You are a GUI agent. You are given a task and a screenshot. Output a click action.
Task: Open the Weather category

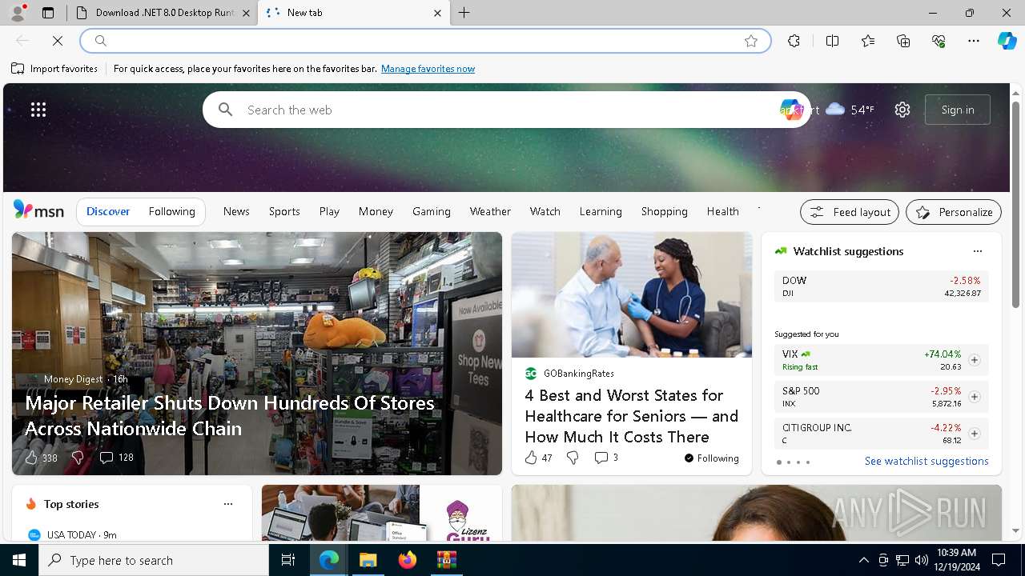tap(490, 211)
